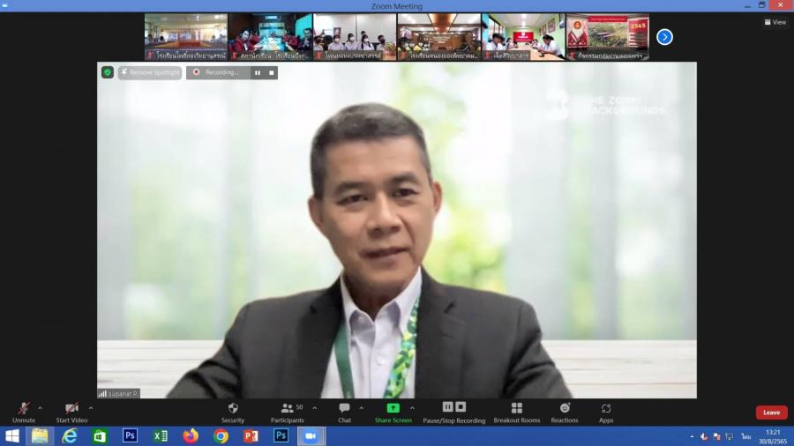Open Firefox from the Windows taskbar
794x446 pixels.
[x=191, y=435]
